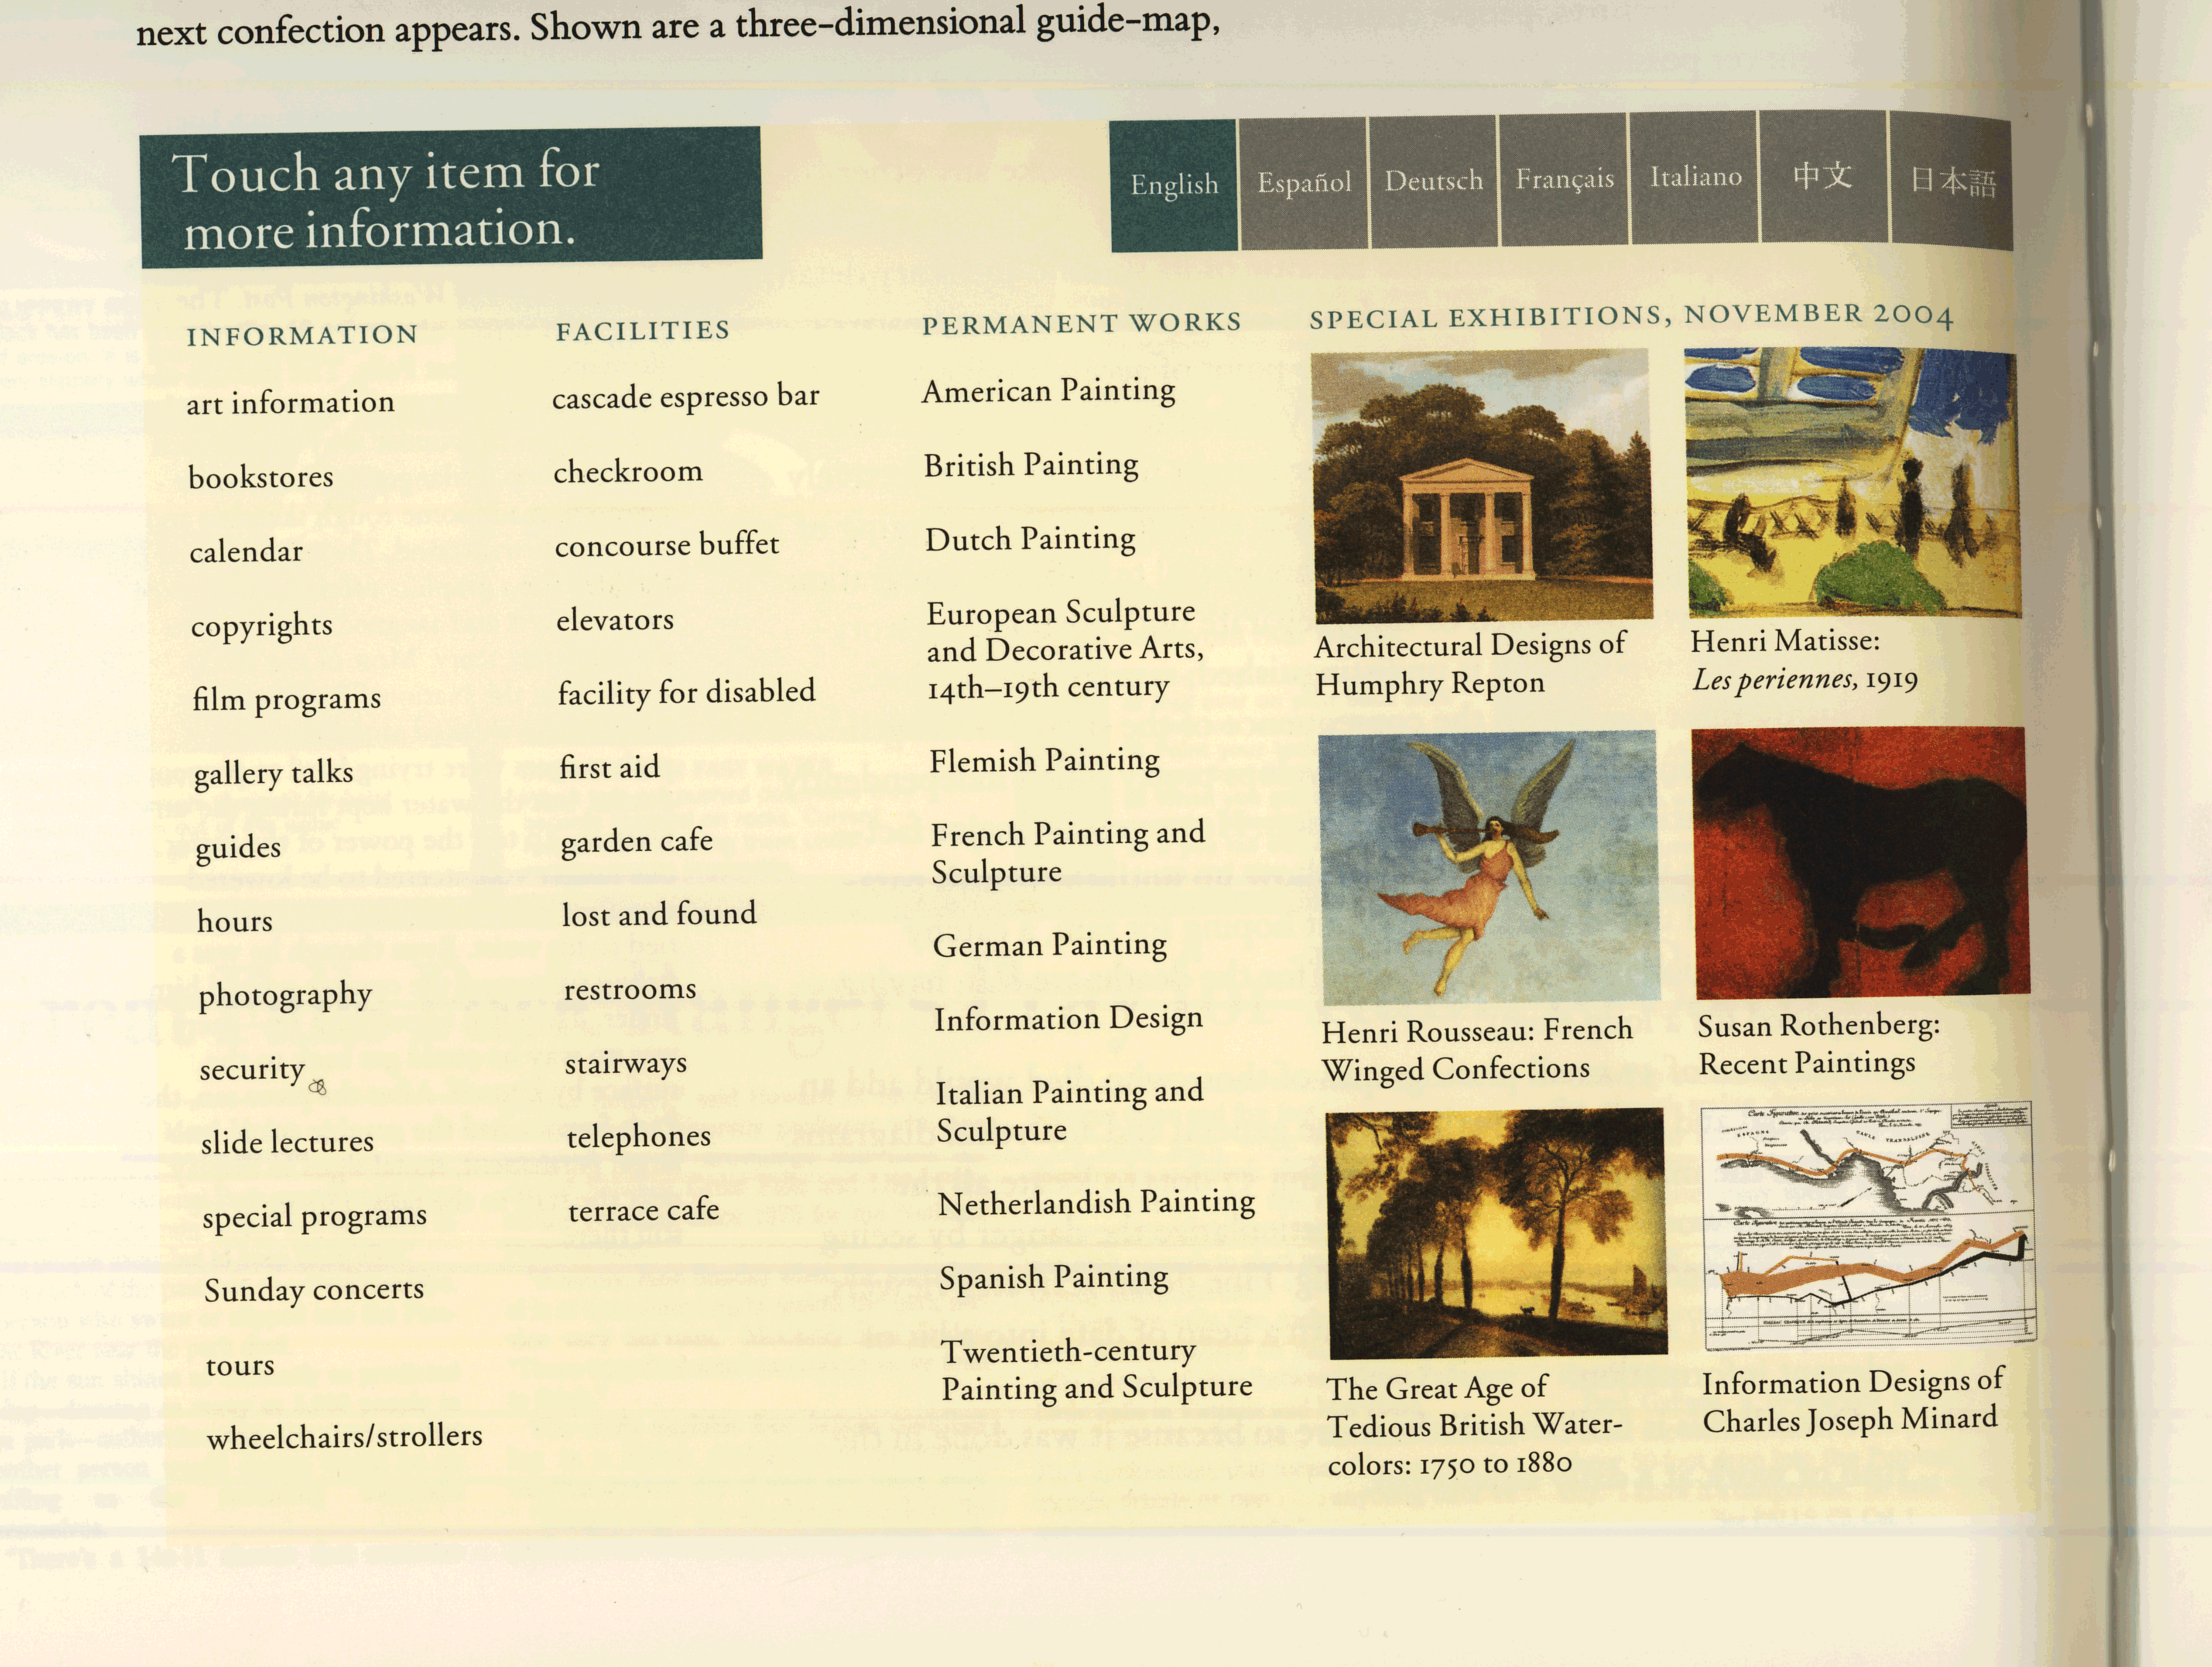This screenshot has width=2212, height=1667.
Task: Open the Henri Matisse landscape thumbnail
Action: [1851, 482]
